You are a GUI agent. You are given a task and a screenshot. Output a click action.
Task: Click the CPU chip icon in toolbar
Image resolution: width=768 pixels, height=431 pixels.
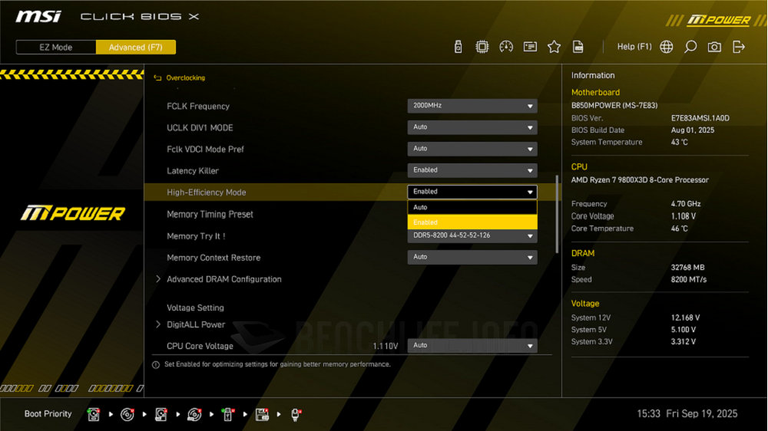(482, 47)
